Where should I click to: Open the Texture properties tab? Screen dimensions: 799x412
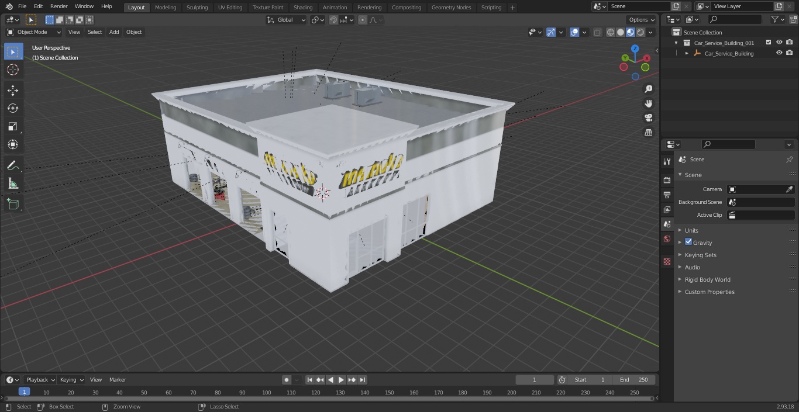pos(667,262)
